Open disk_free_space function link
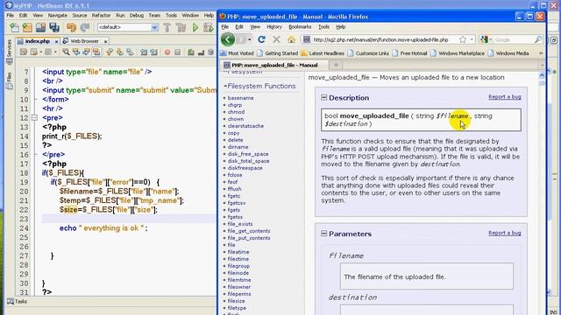 coord(248,154)
